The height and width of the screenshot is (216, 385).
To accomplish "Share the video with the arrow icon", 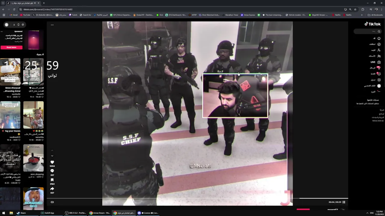I will 52,189.
